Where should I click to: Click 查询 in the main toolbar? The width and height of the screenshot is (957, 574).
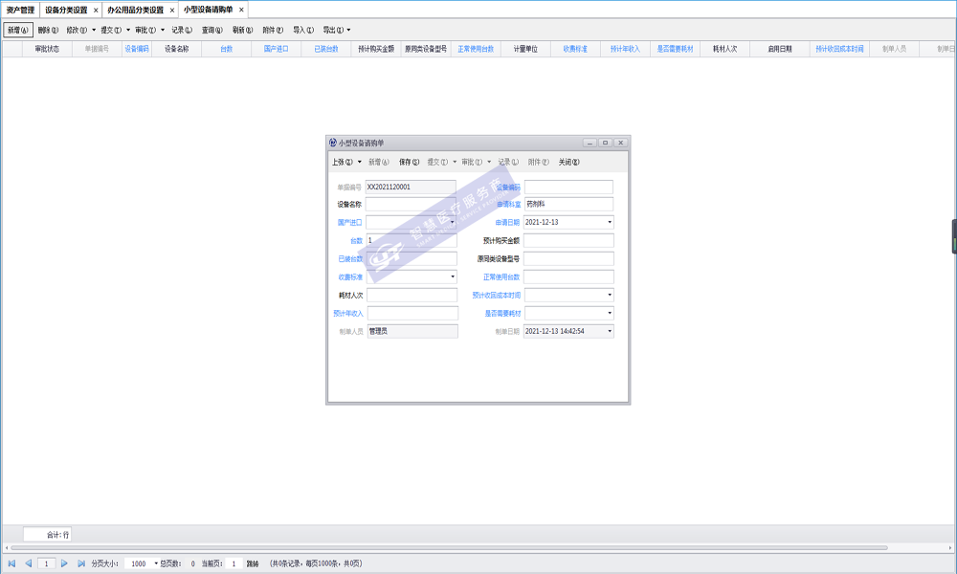212,30
